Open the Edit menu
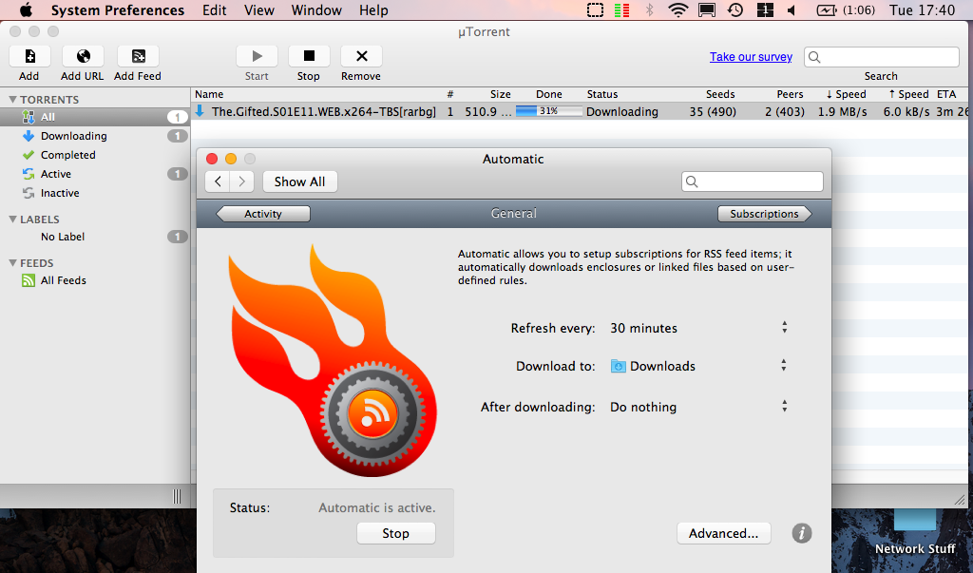 (x=215, y=10)
